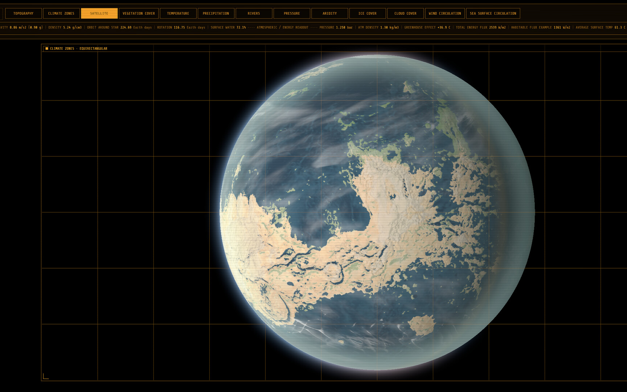This screenshot has width=627, height=392.
Task: Click the Density 5.24 g/cm3 readout
Action: [x=65, y=28]
